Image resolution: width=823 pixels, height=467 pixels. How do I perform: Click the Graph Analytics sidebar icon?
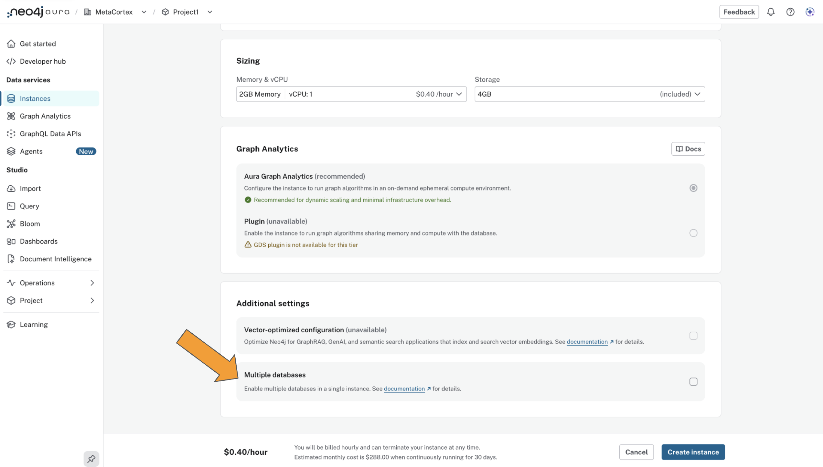coord(11,116)
